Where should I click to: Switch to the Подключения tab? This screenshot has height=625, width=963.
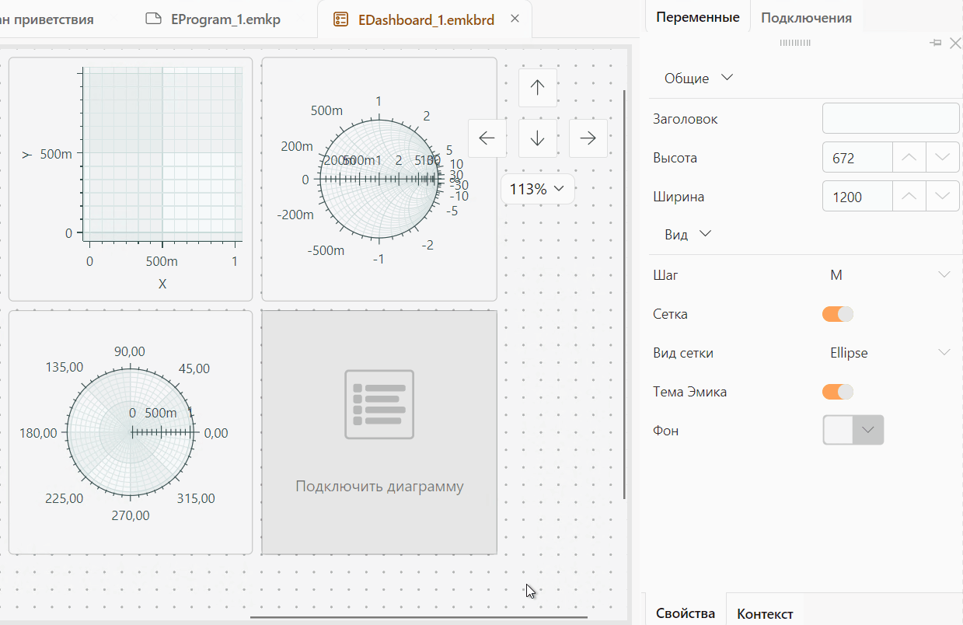point(806,17)
